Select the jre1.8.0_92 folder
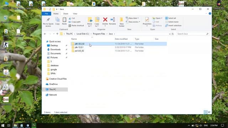Image resolution: width=228 pixels, height=128 pixels. tap(119, 51)
